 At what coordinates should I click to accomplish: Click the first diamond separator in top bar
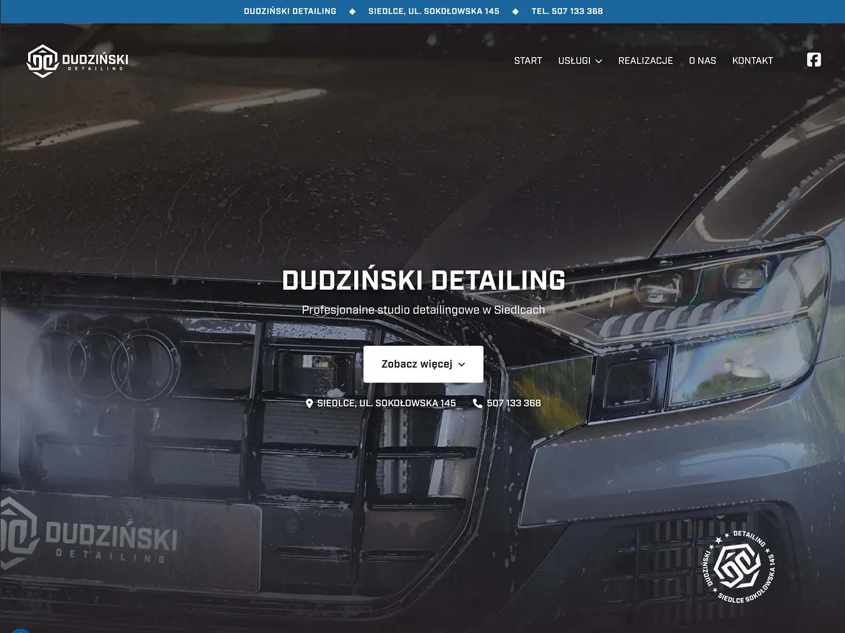click(x=352, y=12)
